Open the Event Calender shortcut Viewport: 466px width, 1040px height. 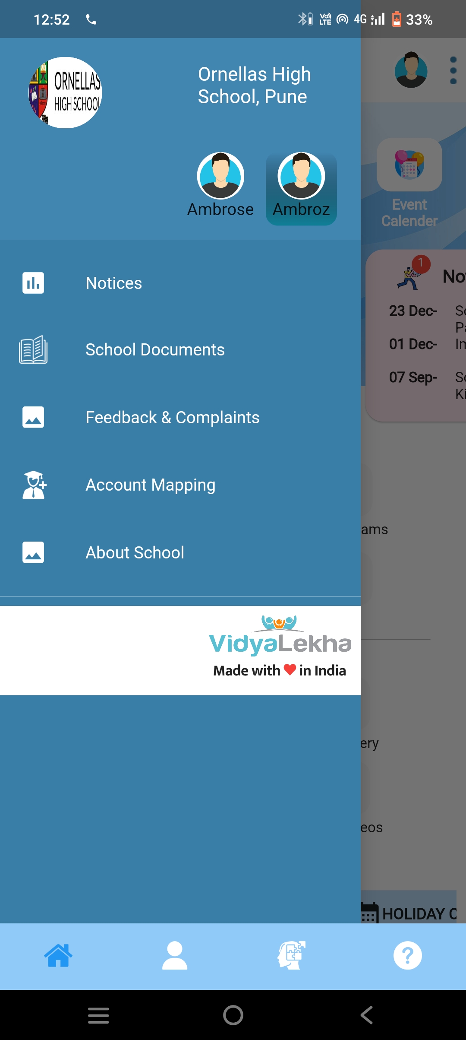[409, 184]
